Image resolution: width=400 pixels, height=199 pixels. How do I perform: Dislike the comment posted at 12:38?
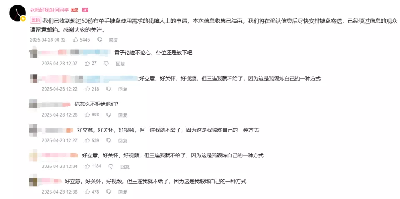(109, 192)
